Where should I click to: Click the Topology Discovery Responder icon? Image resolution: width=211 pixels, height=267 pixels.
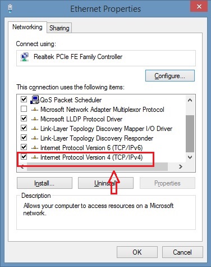pos(35,138)
